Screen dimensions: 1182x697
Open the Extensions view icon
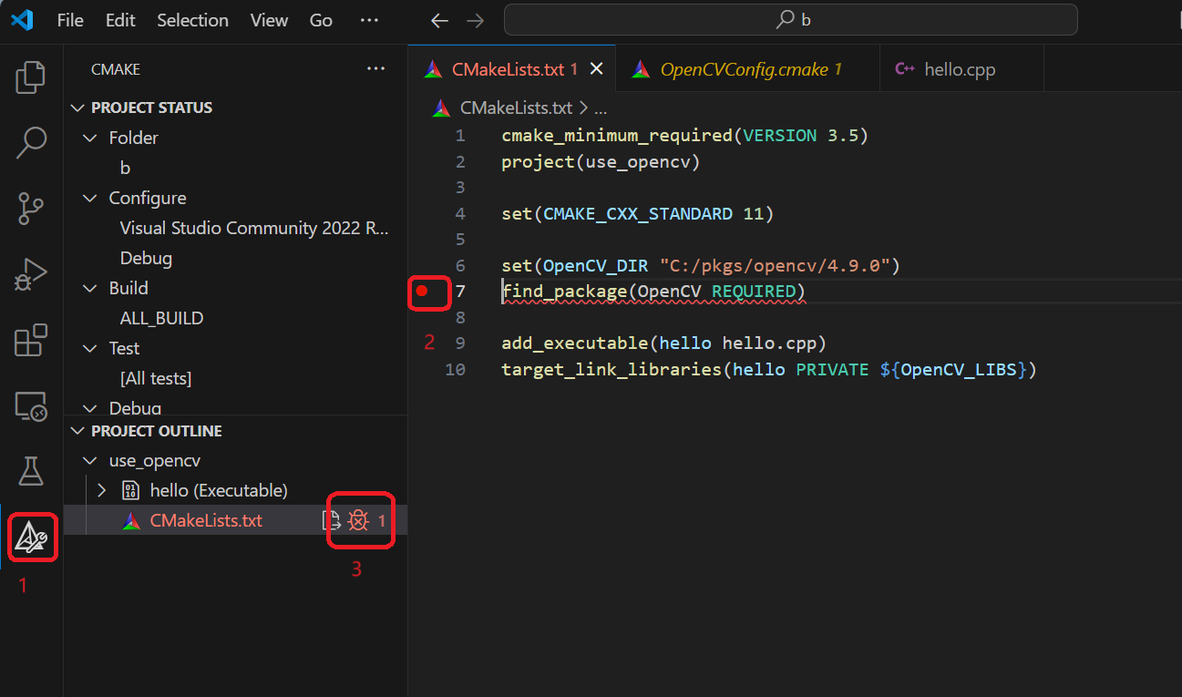pyautogui.click(x=30, y=340)
